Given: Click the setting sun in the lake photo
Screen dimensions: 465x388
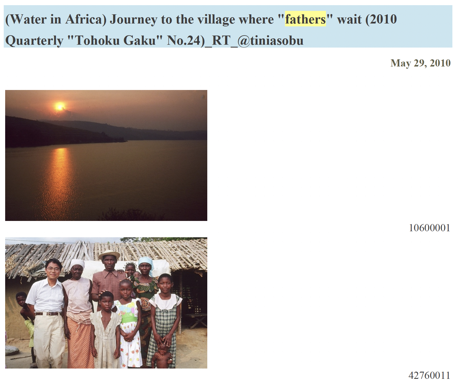Looking at the screenshot, I should pyautogui.click(x=60, y=106).
